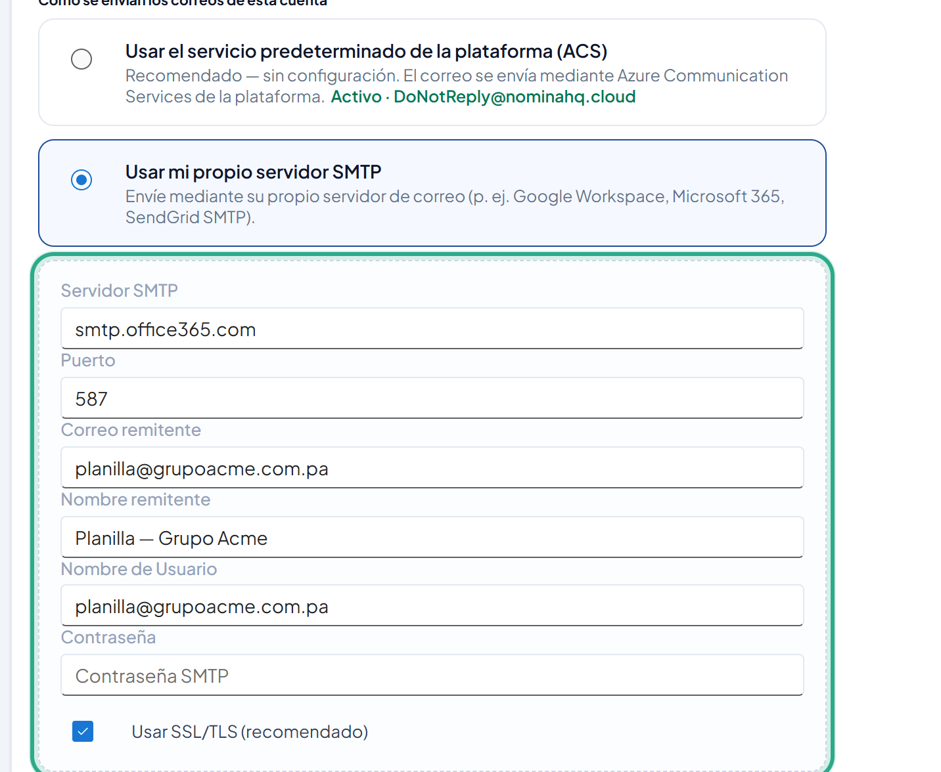
Task: Click the 'Correo remitente' field label
Action: coord(131,430)
